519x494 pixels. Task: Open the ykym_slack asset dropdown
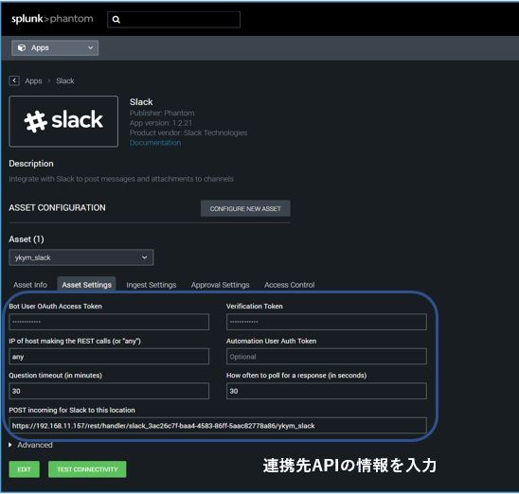[x=81, y=257]
